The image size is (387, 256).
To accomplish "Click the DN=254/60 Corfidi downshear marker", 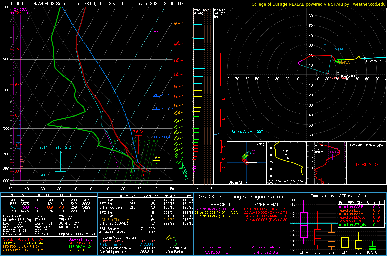I will (x=365, y=58).
